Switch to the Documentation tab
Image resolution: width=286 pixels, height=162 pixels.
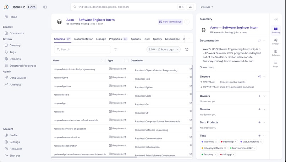point(84,39)
